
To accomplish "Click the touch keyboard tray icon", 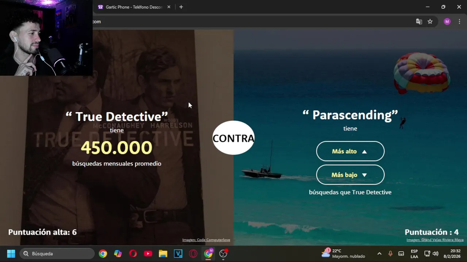I will 401,254.
